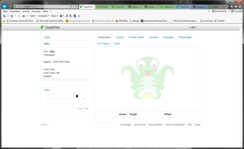The height and width of the screenshot is (149, 244).
Task: Click the OctoPrint logo in the navbar
Action: [x=50, y=27]
